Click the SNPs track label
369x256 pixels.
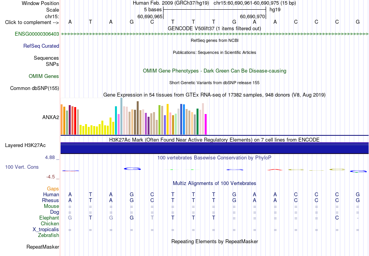click(x=52, y=64)
